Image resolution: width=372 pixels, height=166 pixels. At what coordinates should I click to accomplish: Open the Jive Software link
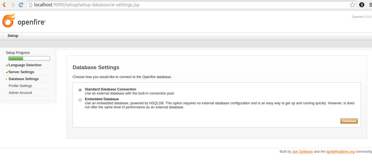pos(302,152)
